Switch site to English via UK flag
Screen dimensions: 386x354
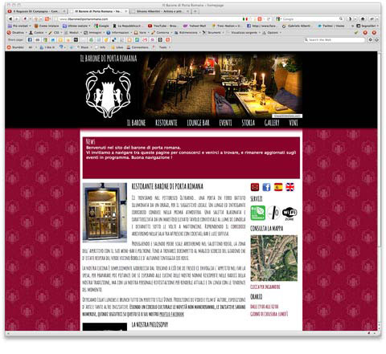[289, 187]
